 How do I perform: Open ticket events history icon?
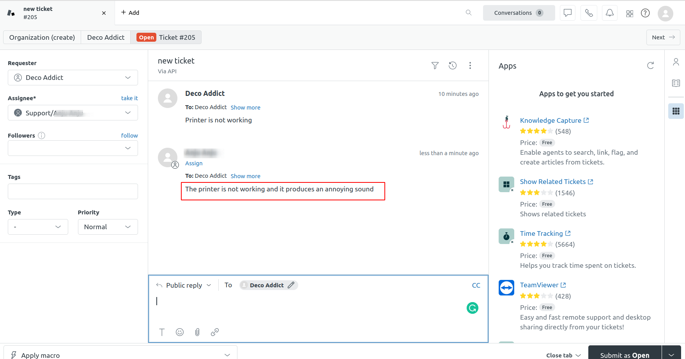453,65
